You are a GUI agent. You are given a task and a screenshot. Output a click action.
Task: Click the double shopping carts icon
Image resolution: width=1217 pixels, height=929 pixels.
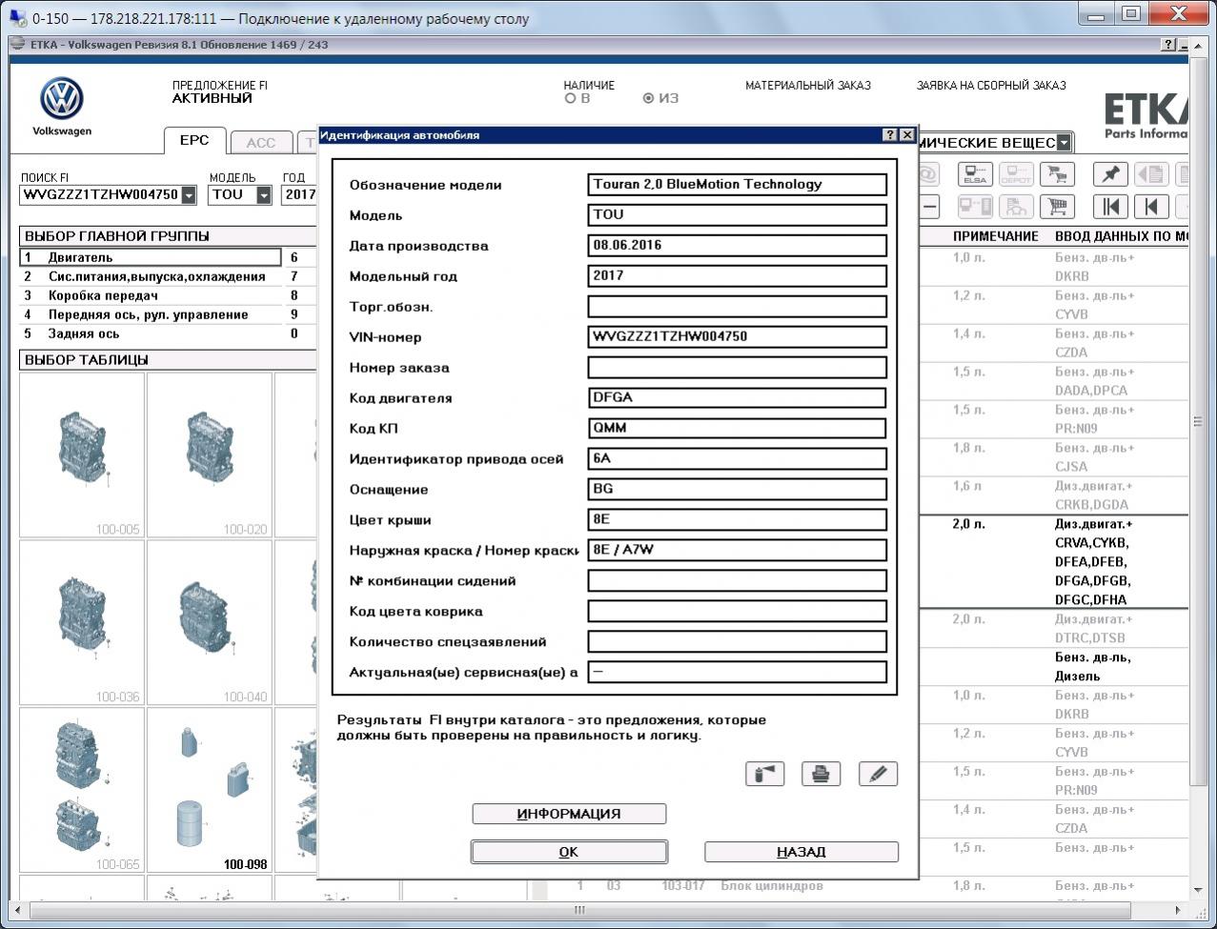click(x=1057, y=174)
